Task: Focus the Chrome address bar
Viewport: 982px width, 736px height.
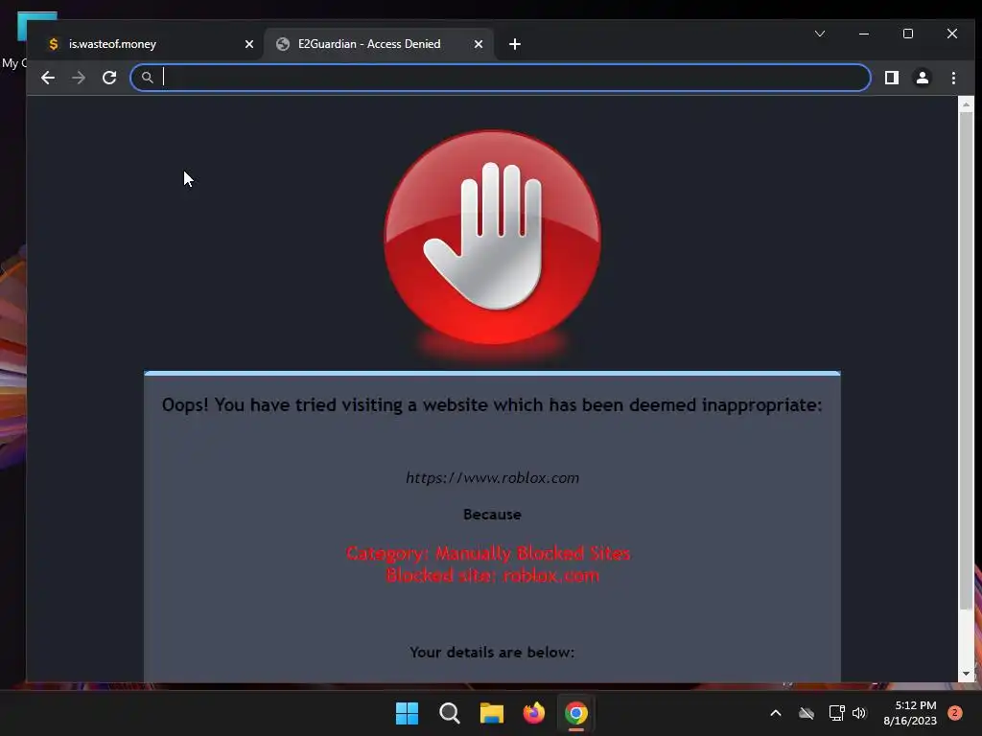Action: (x=501, y=78)
